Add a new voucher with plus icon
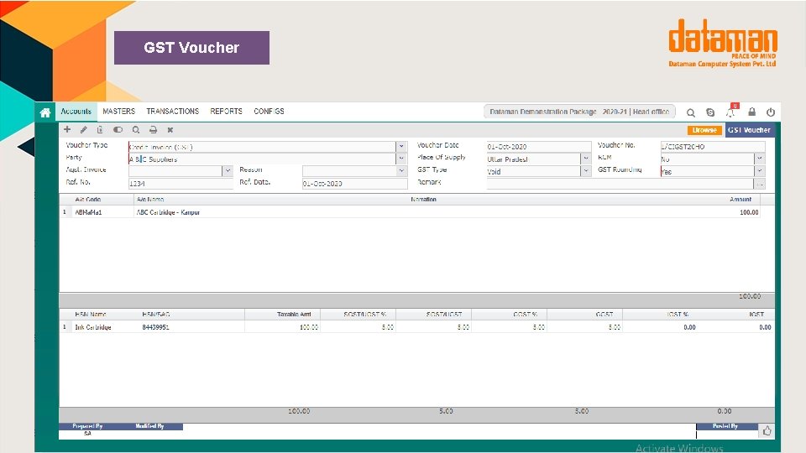 [x=67, y=129]
